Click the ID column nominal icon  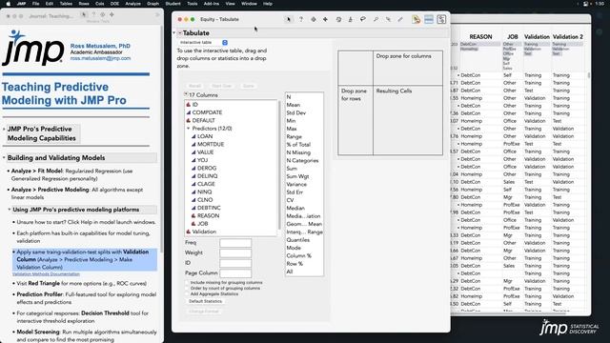pyautogui.click(x=189, y=105)
